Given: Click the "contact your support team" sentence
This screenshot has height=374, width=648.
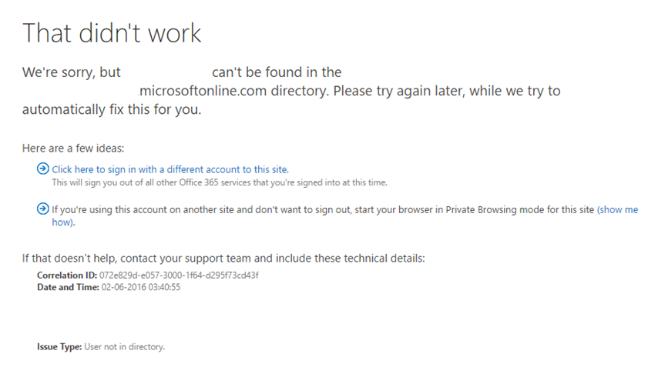Looking at the screenshot, I should click(x=223, y=259).
